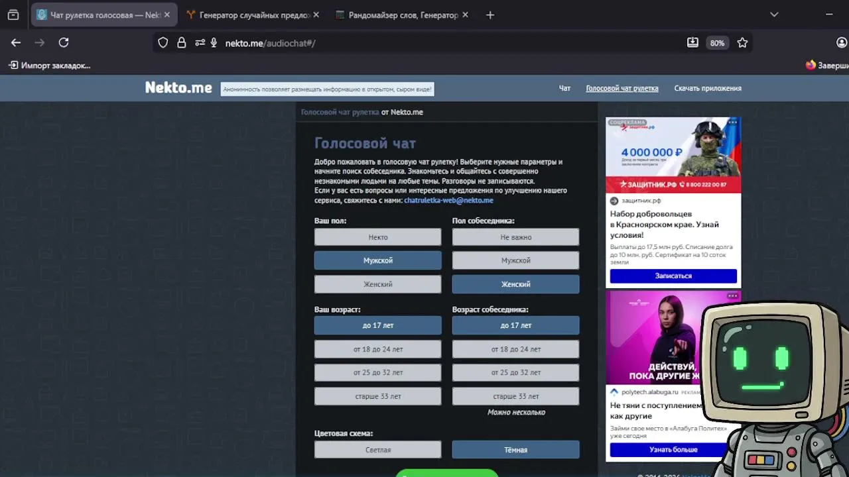This screenshot has width=849, height=477.
Task: Click the Импорт закладок bookmark icon
Action: [13, 66]
